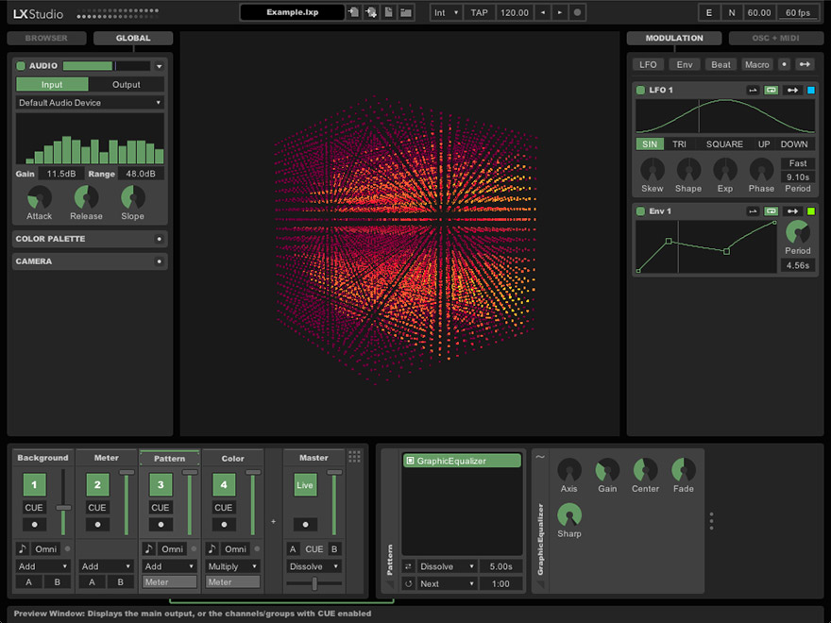The height and width of the screenshot is (623, 831).
Task: Click the Master crossfader slider
Action: 314,583
